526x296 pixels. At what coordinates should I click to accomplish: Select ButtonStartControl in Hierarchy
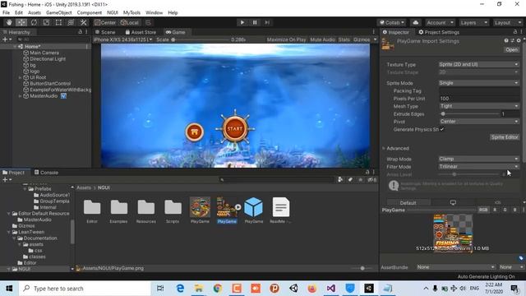[50, 84]
